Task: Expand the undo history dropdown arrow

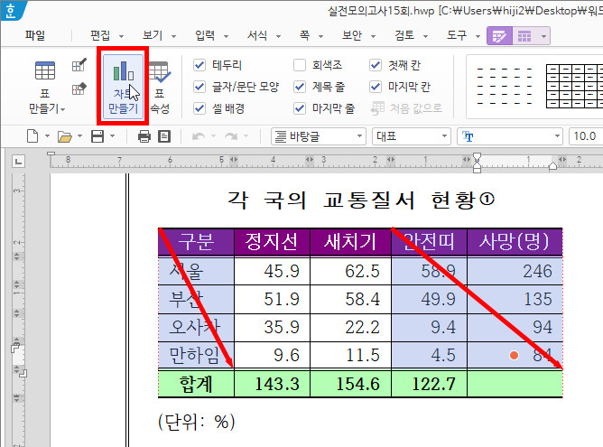Action: click(x=213, y=135)
